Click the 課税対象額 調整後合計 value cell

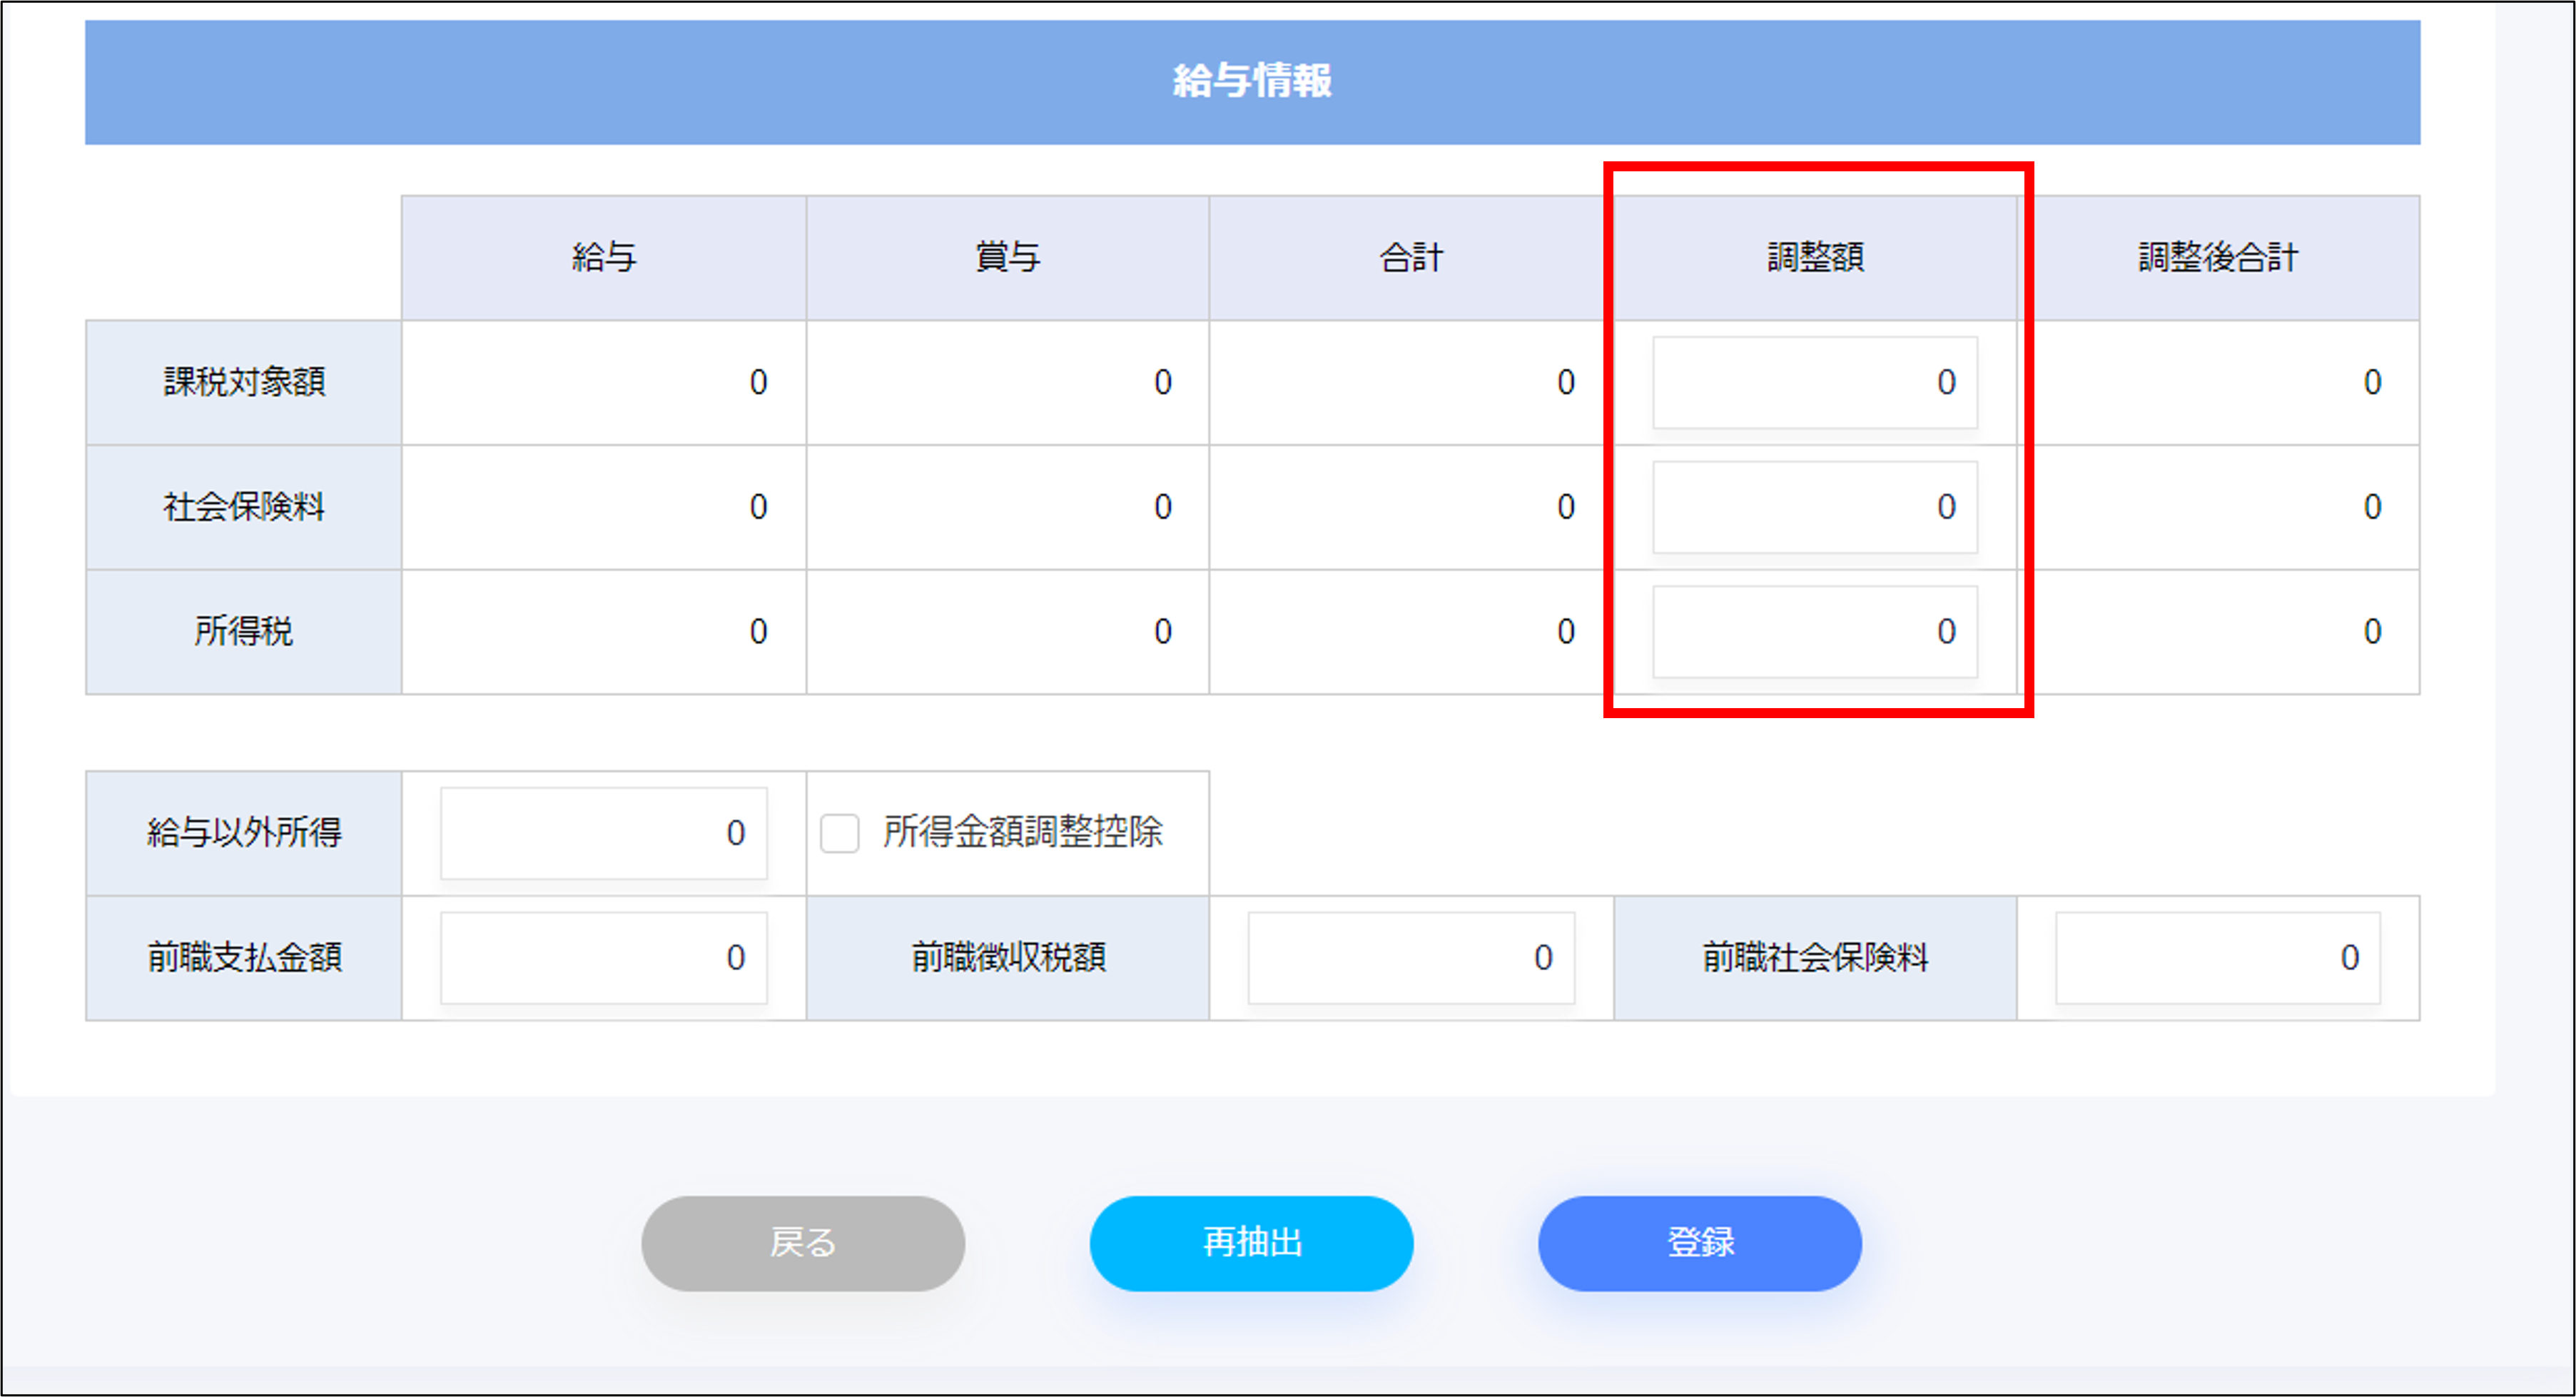pyautogui.click(x=2218, y=383)
